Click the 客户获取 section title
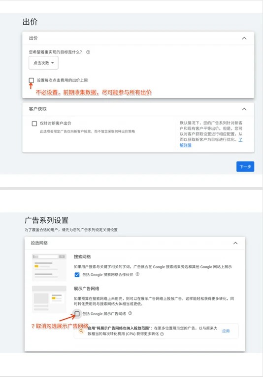 pos(38,109)
